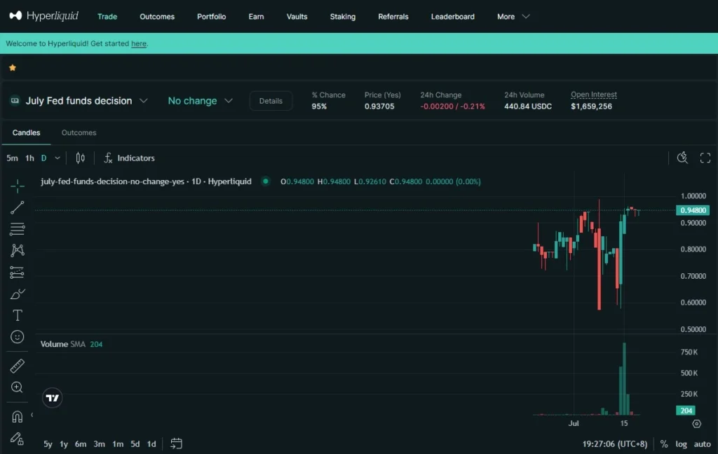Select the brush drawing tool
This screenshot has height=454, width=718.
point(18,294)
